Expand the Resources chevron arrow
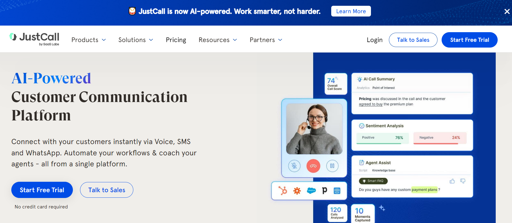 click(x=235, y=40)
